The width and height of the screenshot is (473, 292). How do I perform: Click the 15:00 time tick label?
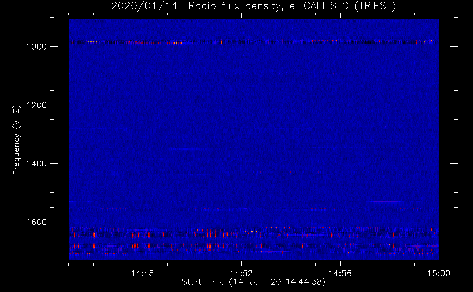pos(439,274)
